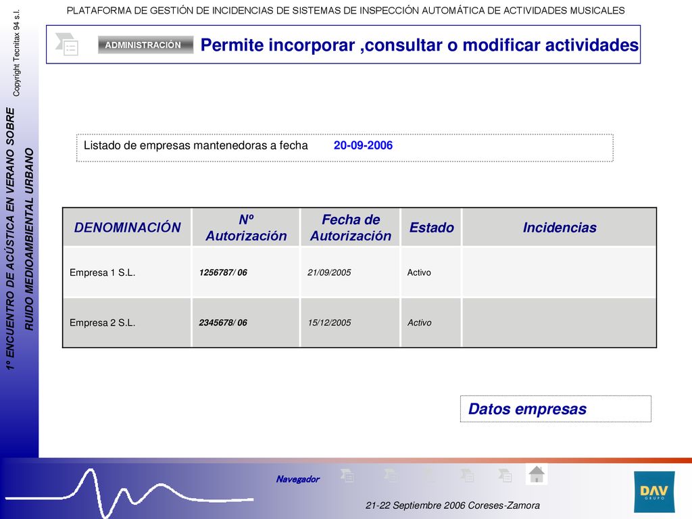
Task: Click the '21-22 Septiembre 2006 Coreses-Zamora' footer text
Action: coord(452,505)
